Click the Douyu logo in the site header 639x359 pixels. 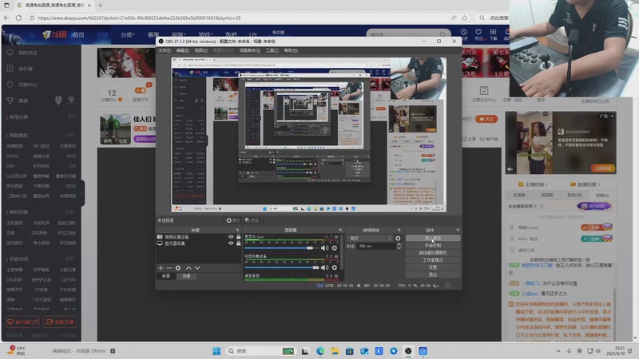(x=54, y=34)
